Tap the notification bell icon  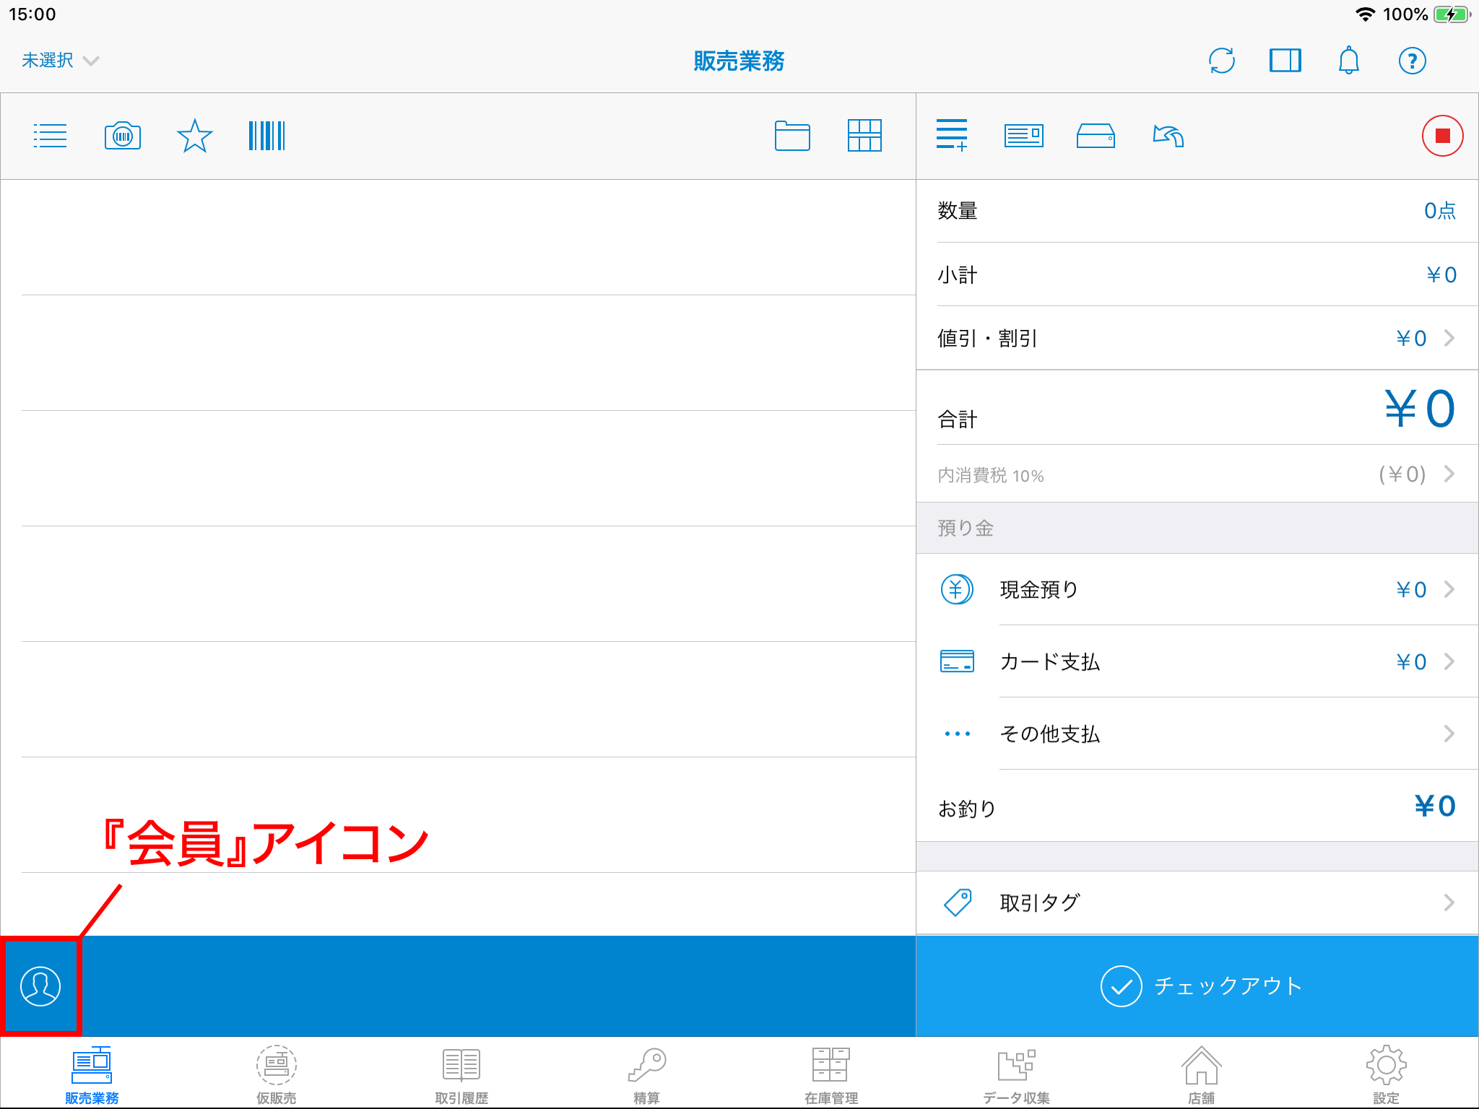coord(1348,61)
